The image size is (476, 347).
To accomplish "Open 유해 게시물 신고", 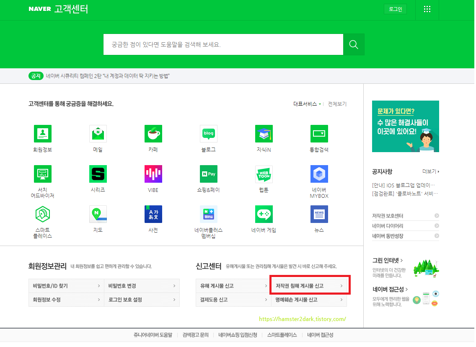I will pyautogui.click(x=233, y=286).
